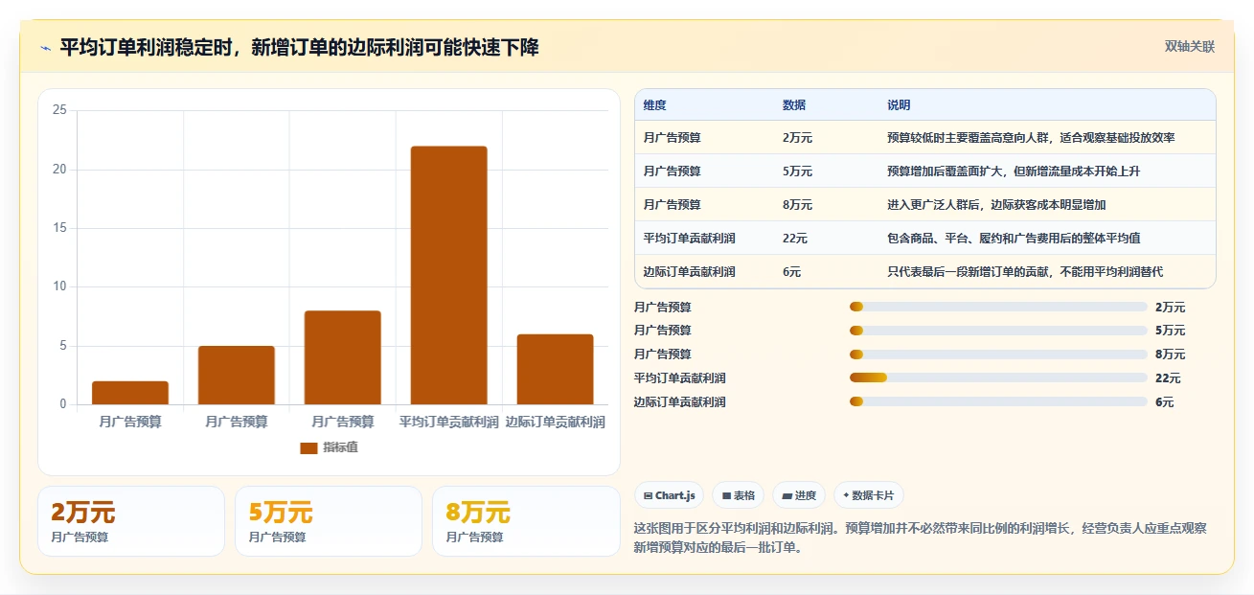
Task: Click the progress list value 22元
Action: tap(1168, 378)
